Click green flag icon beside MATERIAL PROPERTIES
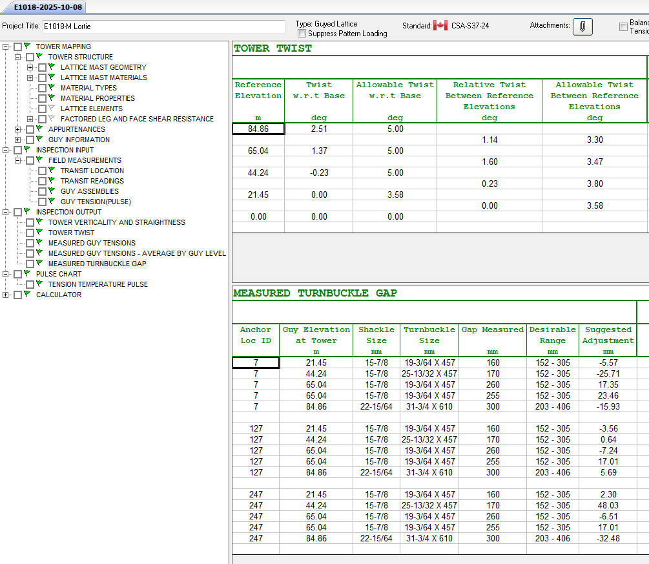The image size is (649, 564). [x=52, y=98]
